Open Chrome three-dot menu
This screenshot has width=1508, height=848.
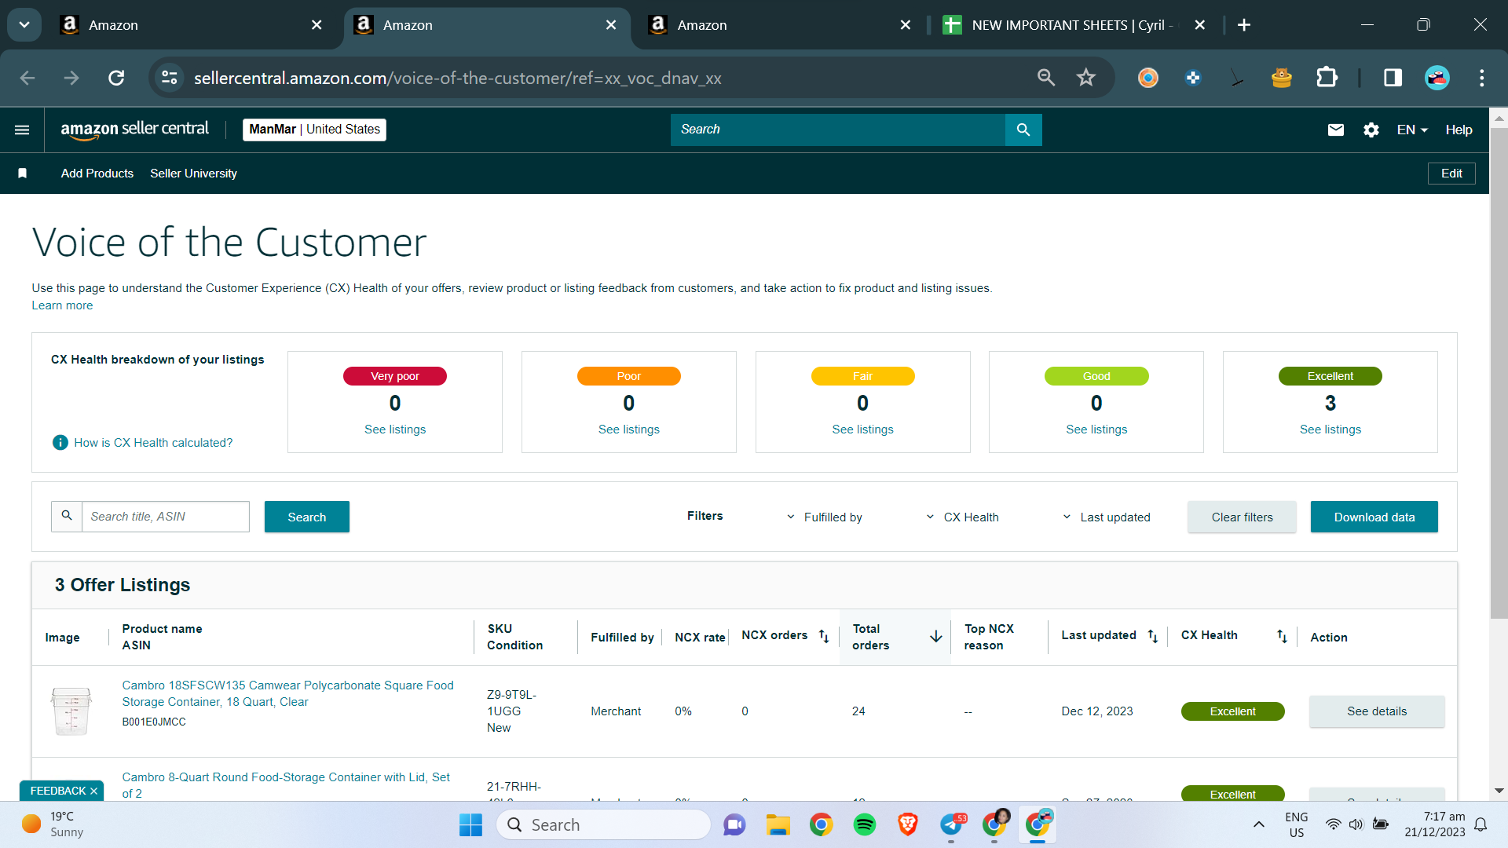[x=1482, y=78]
